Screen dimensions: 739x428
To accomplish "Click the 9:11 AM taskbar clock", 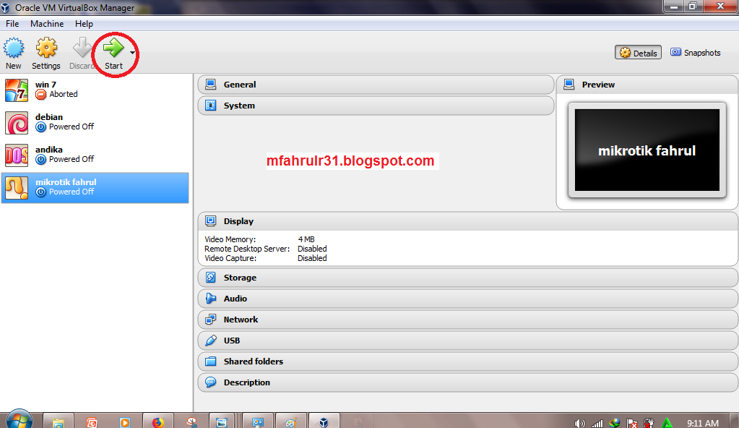I will [x=703, y=423].
